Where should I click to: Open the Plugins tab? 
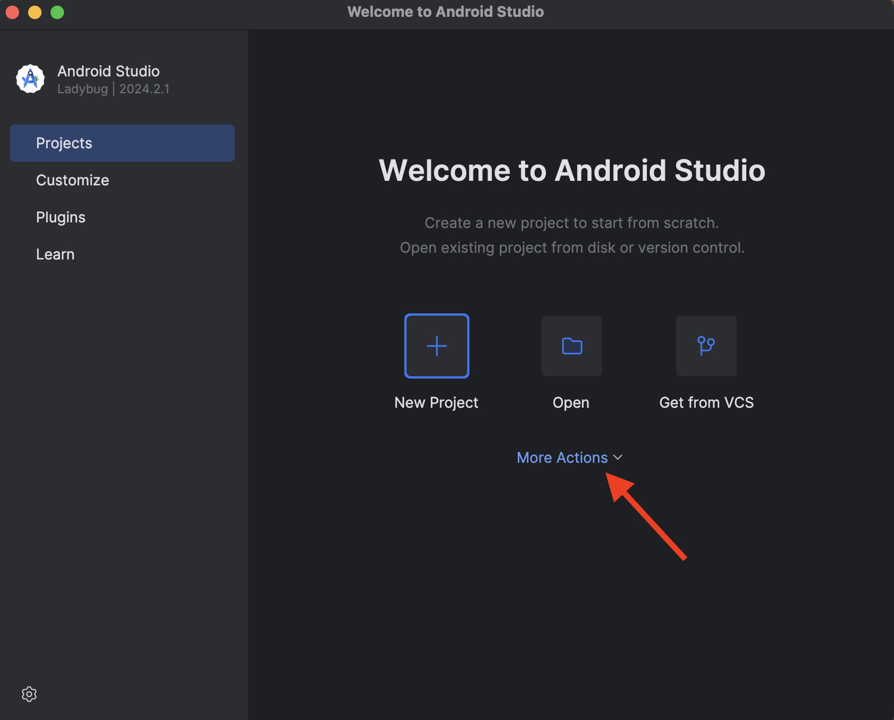pos(122,217)
